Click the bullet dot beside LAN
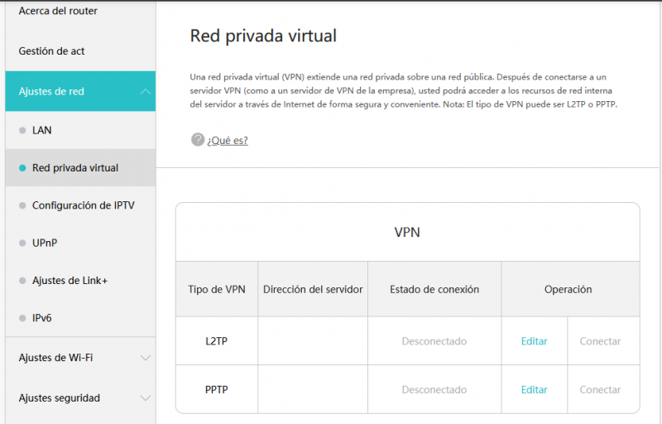The width and height of the screenshot is (662, 424). pos(22,131)
